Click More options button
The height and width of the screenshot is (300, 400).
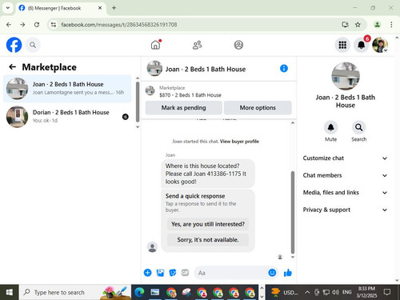point(258,108)
